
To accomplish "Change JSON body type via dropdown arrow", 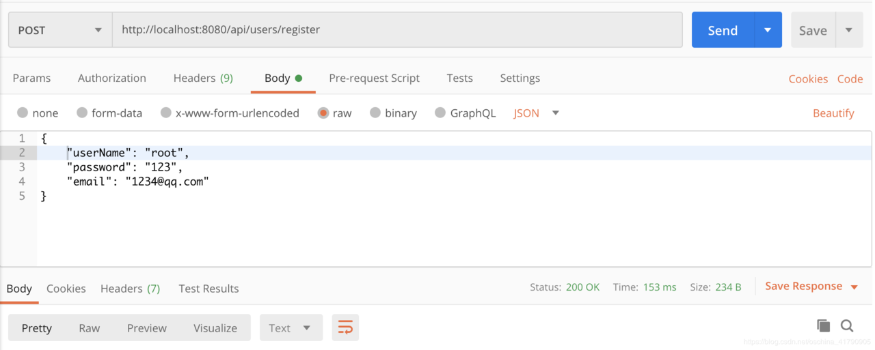I will point(556,113).
